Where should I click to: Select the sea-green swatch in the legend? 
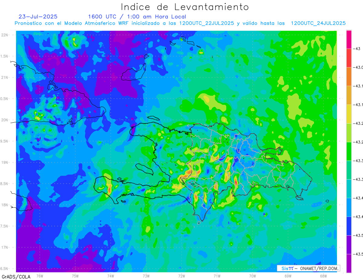coord(349,170)
